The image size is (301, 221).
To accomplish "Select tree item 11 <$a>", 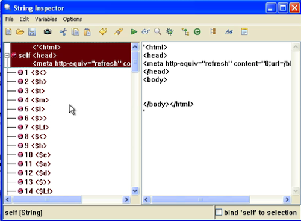I will 34,164.
